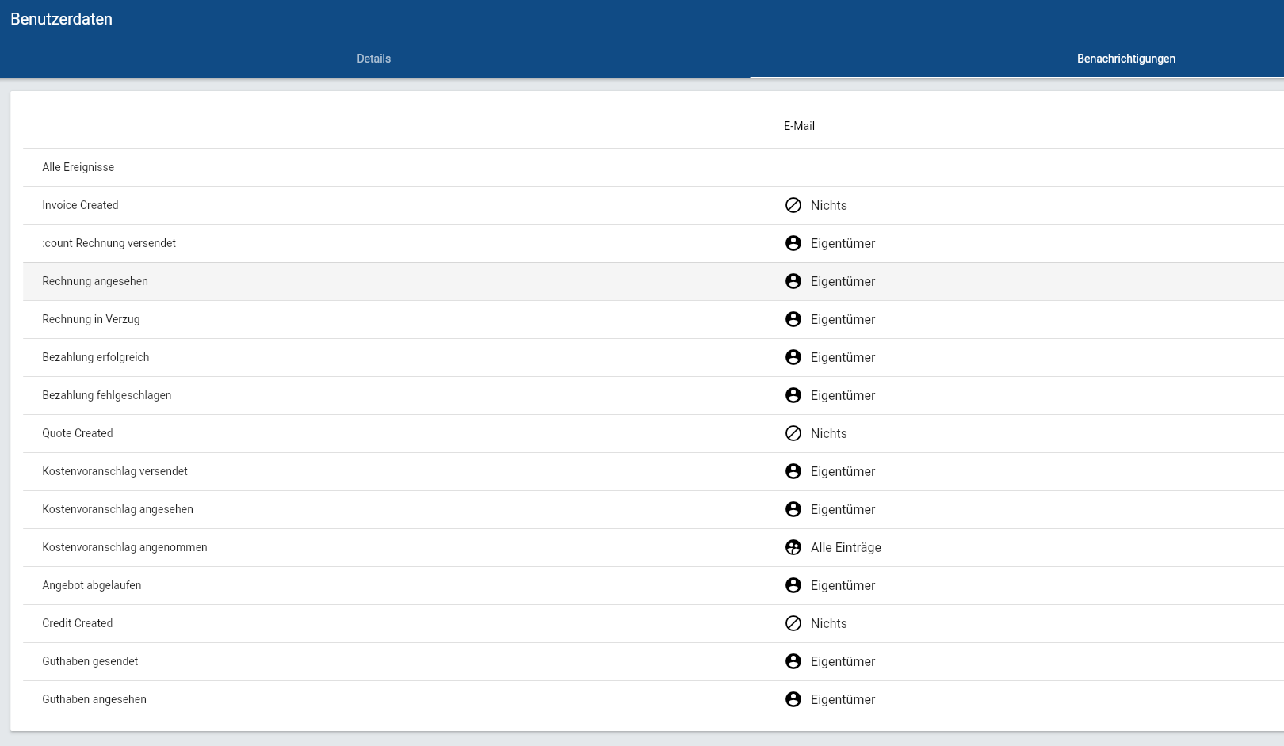Click the group icon on "Kostenvoranschlag angenommen"
Viewport: 1284px width, 746px height.
point(793,547)
